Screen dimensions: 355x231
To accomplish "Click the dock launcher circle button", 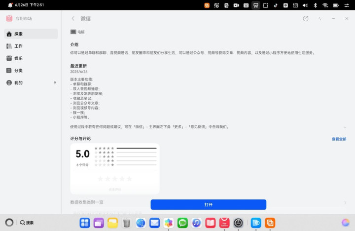I will point(9,223).
